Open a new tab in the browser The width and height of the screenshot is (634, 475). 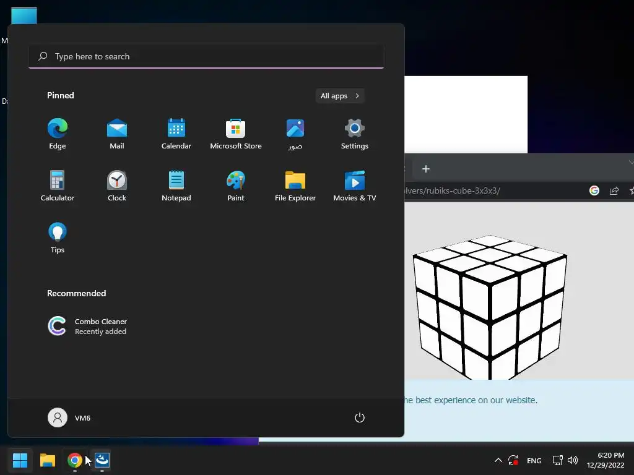pyautogui.click(x=426, y=169)
